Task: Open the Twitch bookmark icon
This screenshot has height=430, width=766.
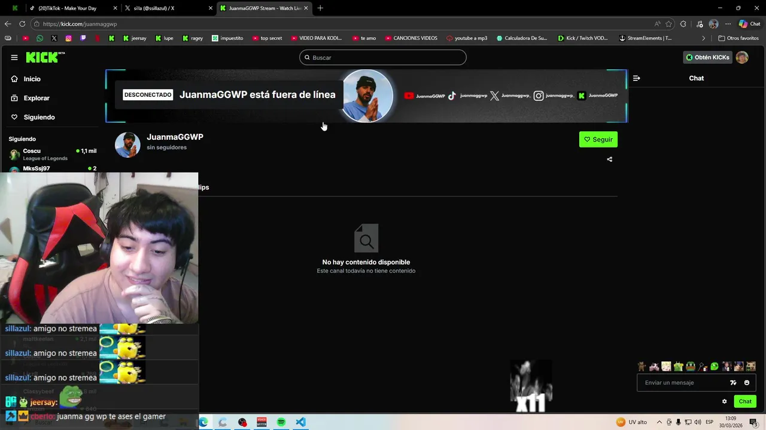Action: coord(83,38)
